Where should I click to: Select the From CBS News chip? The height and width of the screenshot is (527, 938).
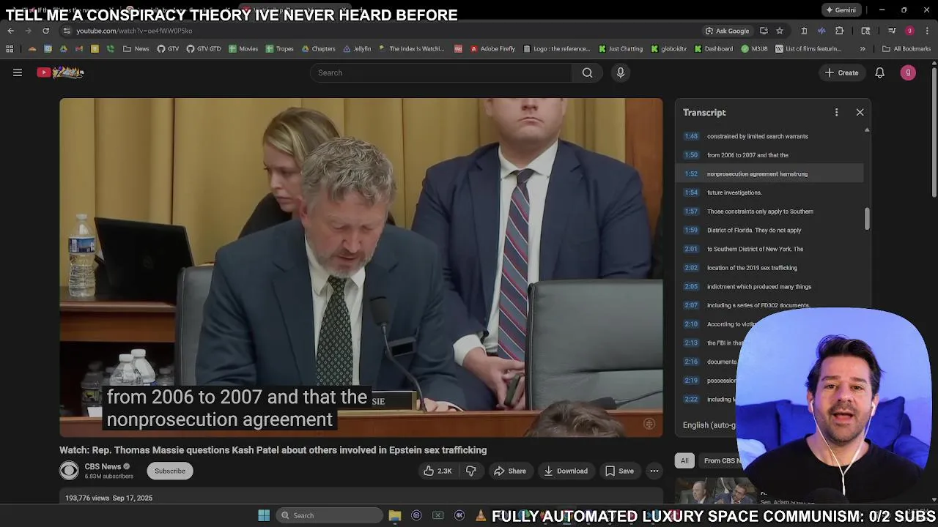coord(722,460)
